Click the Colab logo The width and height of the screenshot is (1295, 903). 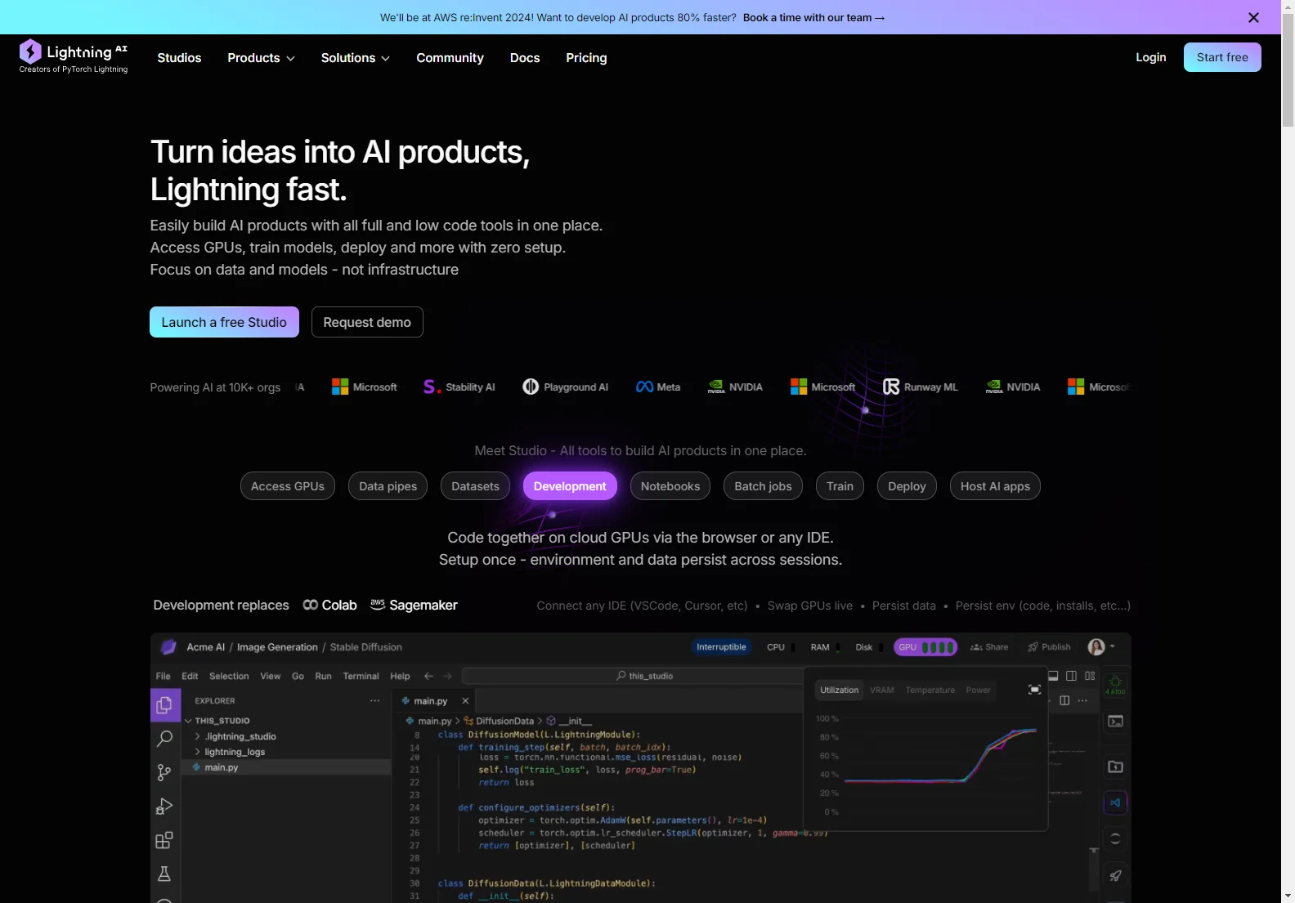click(329, 605)
